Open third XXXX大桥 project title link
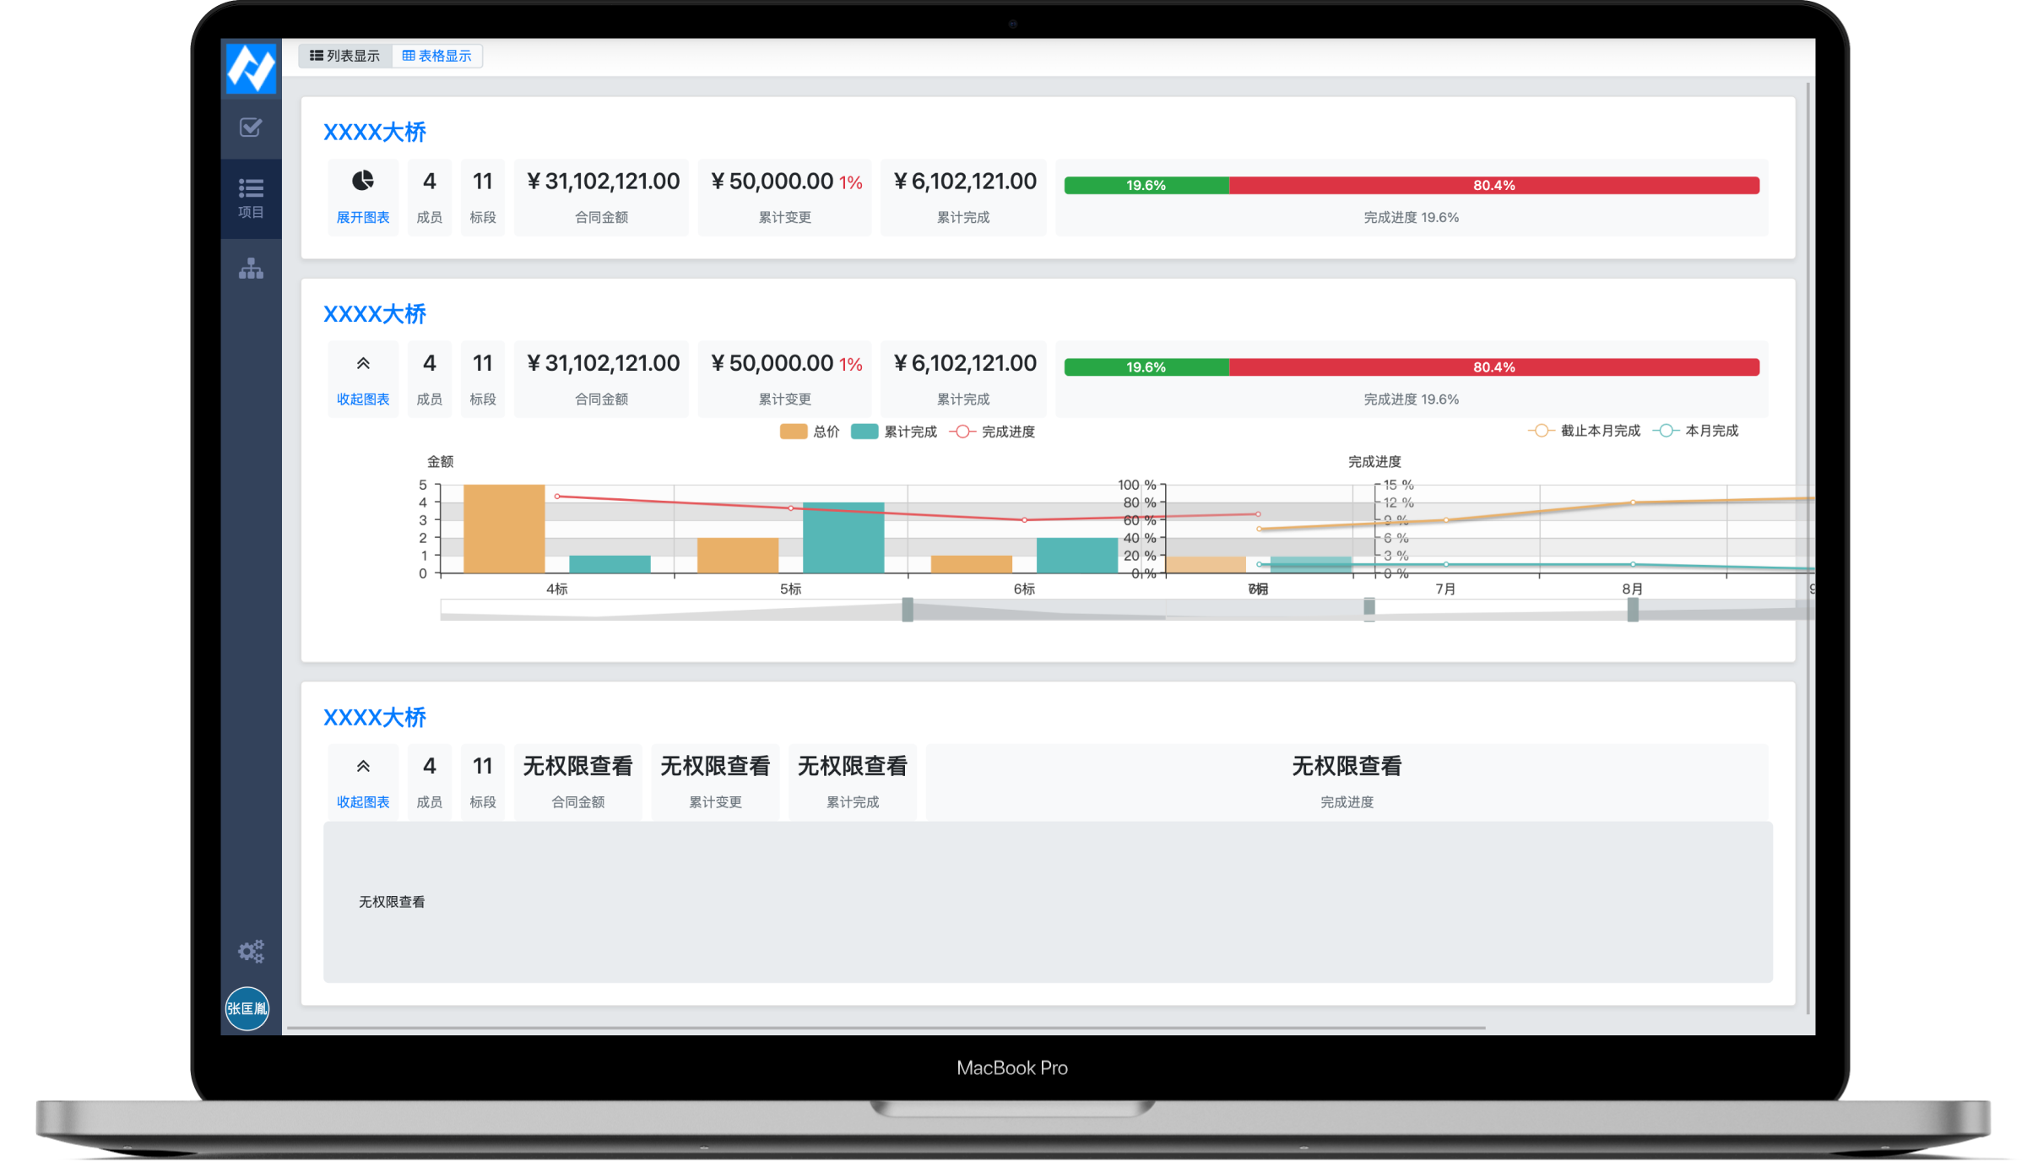Screen dimensions: 2027x1162 point(375,717)
